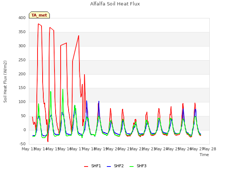Click the 100 y-axis tick label

22,102
